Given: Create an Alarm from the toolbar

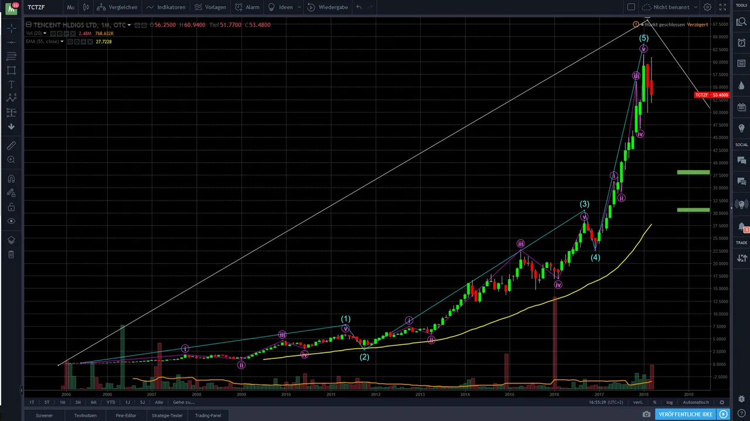Looking at the screenshot, I should 247,7.
